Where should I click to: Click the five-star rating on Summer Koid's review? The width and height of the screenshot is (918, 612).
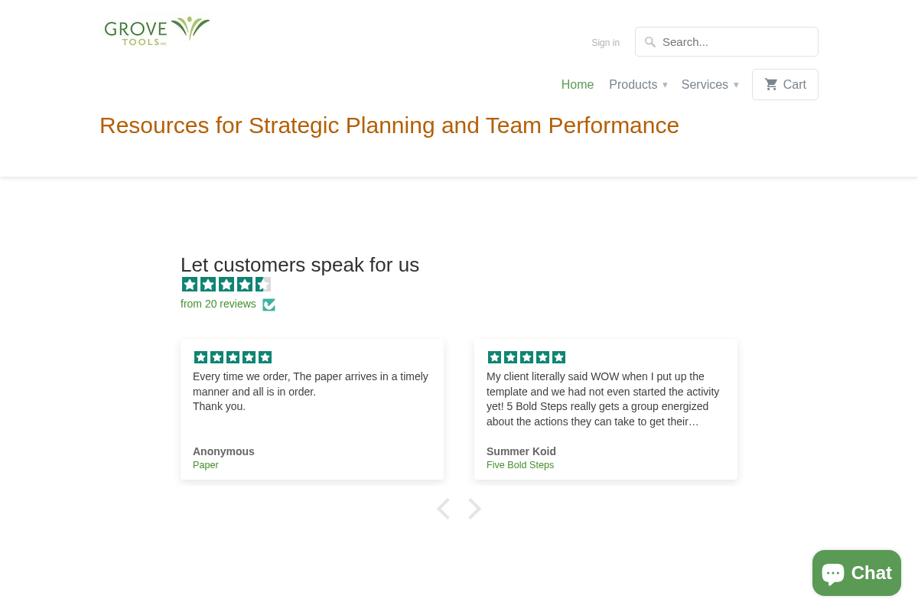[526, 357]
